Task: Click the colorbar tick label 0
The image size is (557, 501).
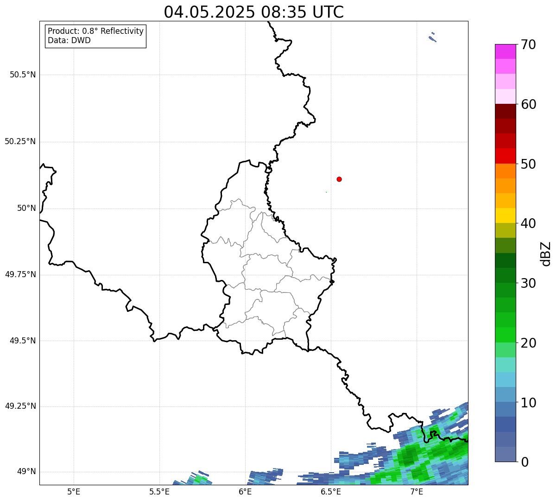Action: tap(524, 462)
